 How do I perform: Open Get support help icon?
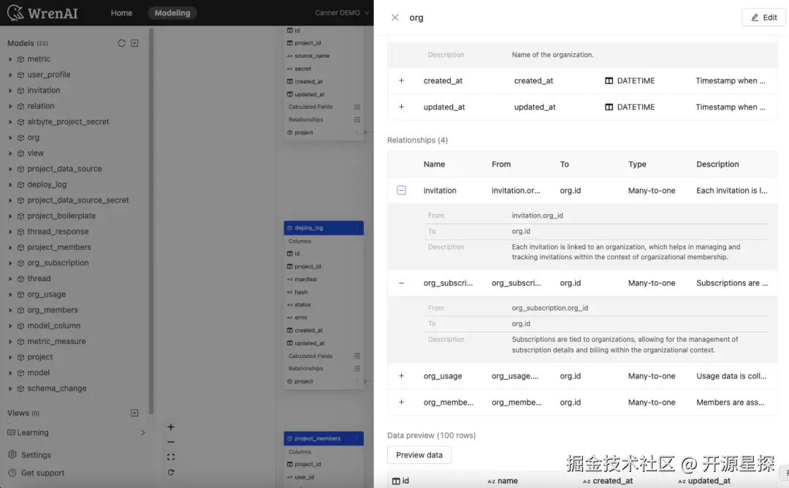coord(12,473)
